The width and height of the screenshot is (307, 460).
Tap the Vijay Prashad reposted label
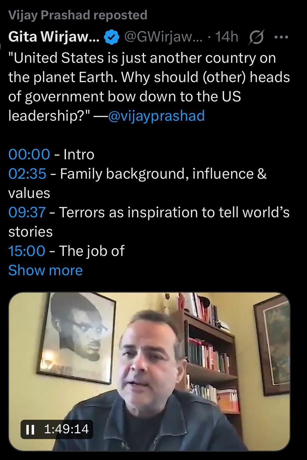pos(77,15)
